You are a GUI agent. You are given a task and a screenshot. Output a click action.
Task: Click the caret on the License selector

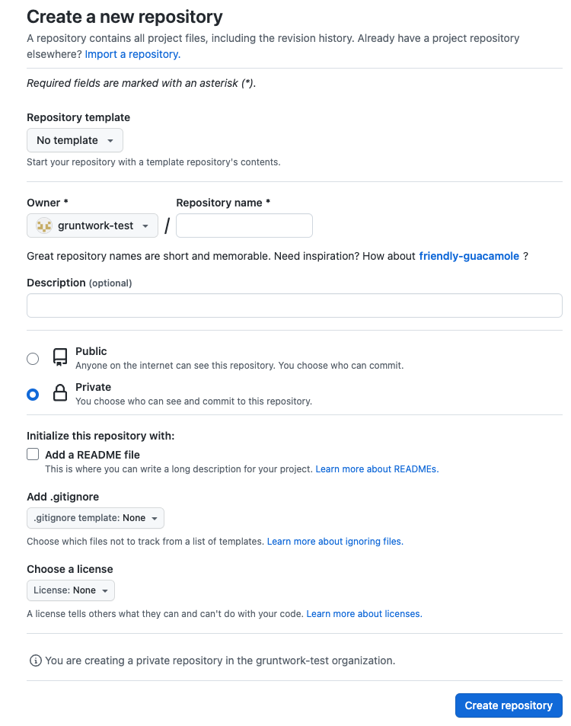click(x=105, y=590)
